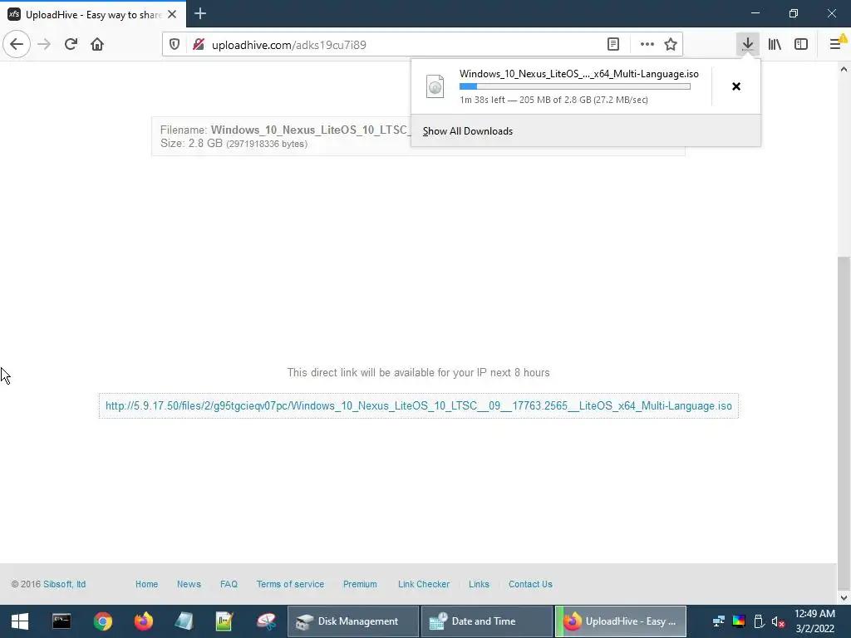Open the Snipping Tool taskbar icon
Screen dimensions: 851x638
[266, 621]
